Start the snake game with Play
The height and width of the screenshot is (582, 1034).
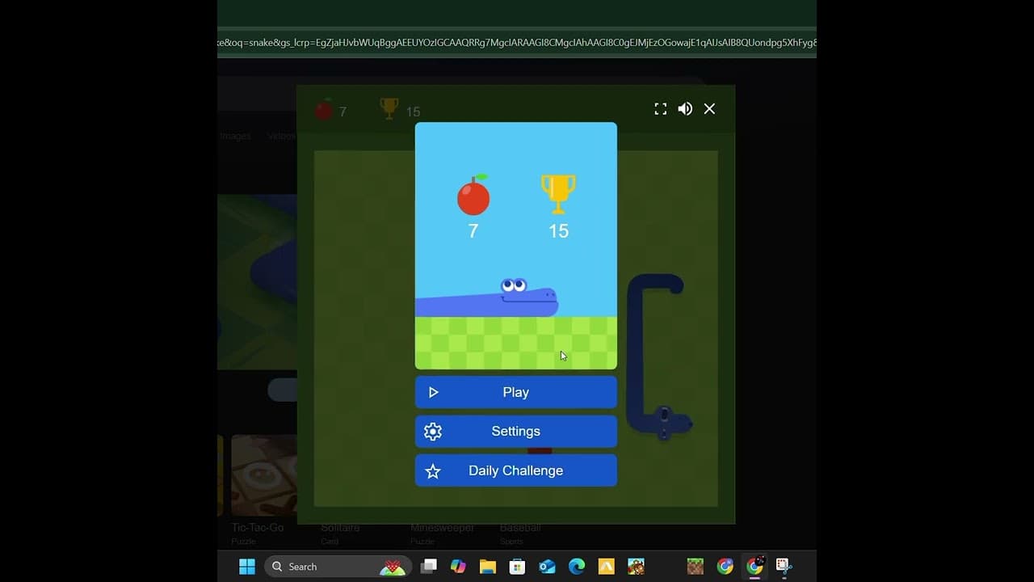click(x=515, y=392)
